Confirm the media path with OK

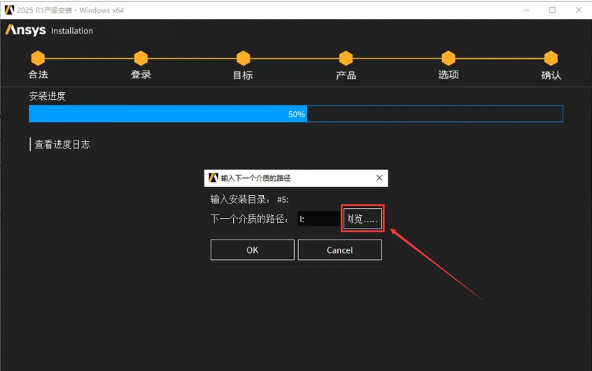click(252, 250)
